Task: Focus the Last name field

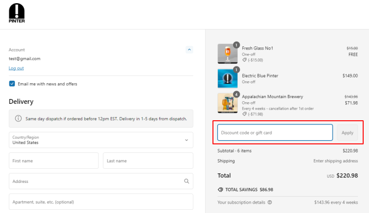Action: (148, 160)
